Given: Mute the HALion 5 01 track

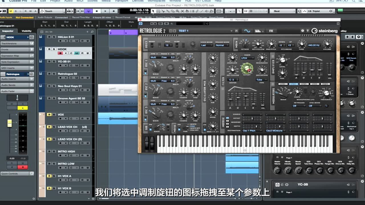Looking at the screenshot, I should pyautogui.click(x=49, y=37).
